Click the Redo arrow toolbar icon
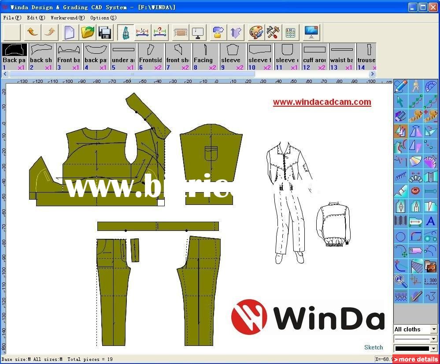 point(50,32)
